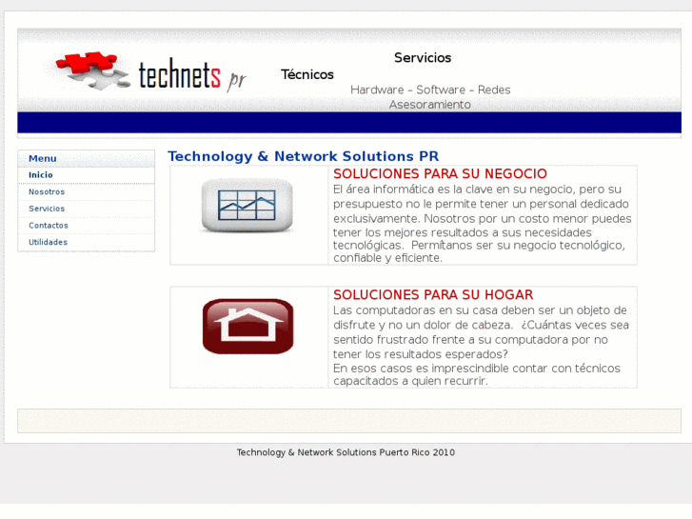Click the paragraph starting El área informática
Image resolution: width=692 pixels, height=519 pixels.
(483, 224)
